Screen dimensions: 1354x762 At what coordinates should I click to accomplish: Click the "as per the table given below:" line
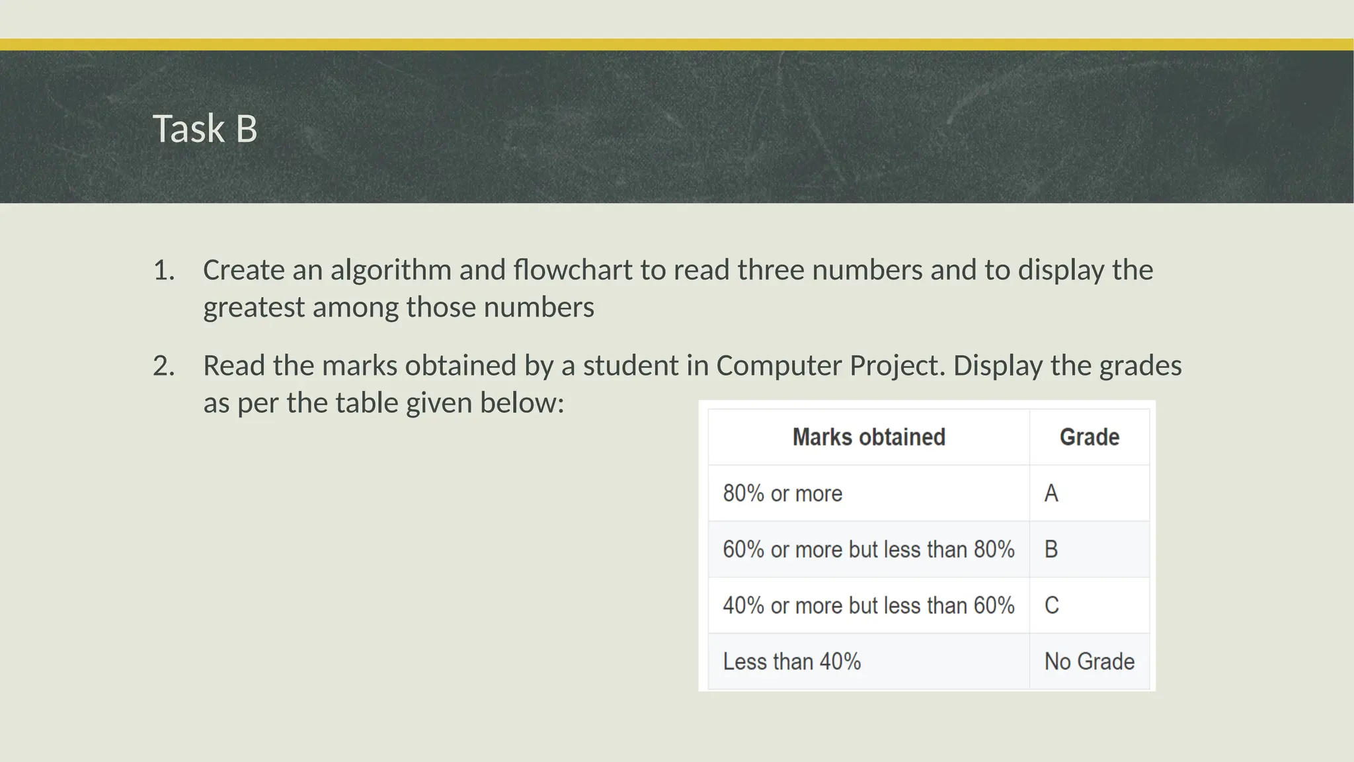(x=383, y=403)
